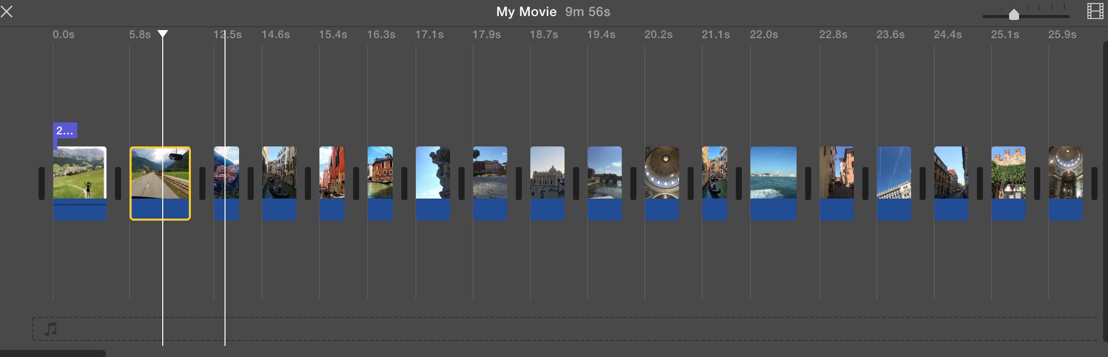Select the river bridge clip at 19.4s
This screenshot has height=357, width=1108.
pyautogui.click(x=605, y=183)
